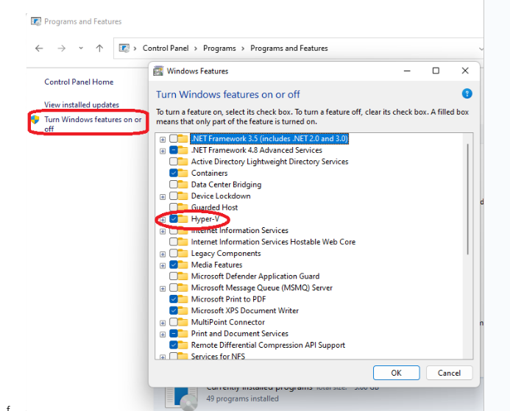Open the View installed updates link
510x411 pixels.
[x=81, y=105]
